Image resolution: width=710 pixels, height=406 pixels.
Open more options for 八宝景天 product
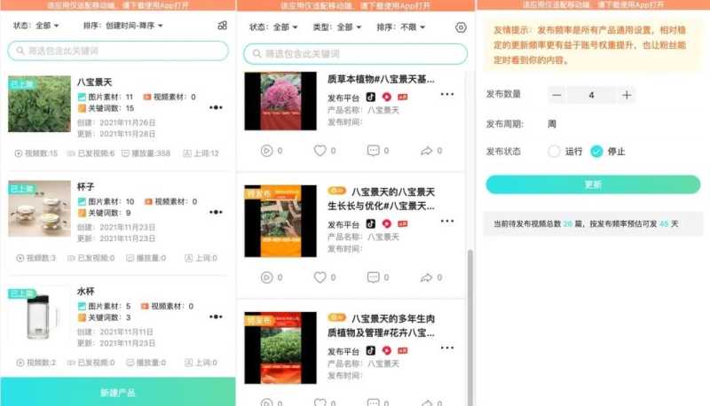pyautogui.click(x=216, y=107)
